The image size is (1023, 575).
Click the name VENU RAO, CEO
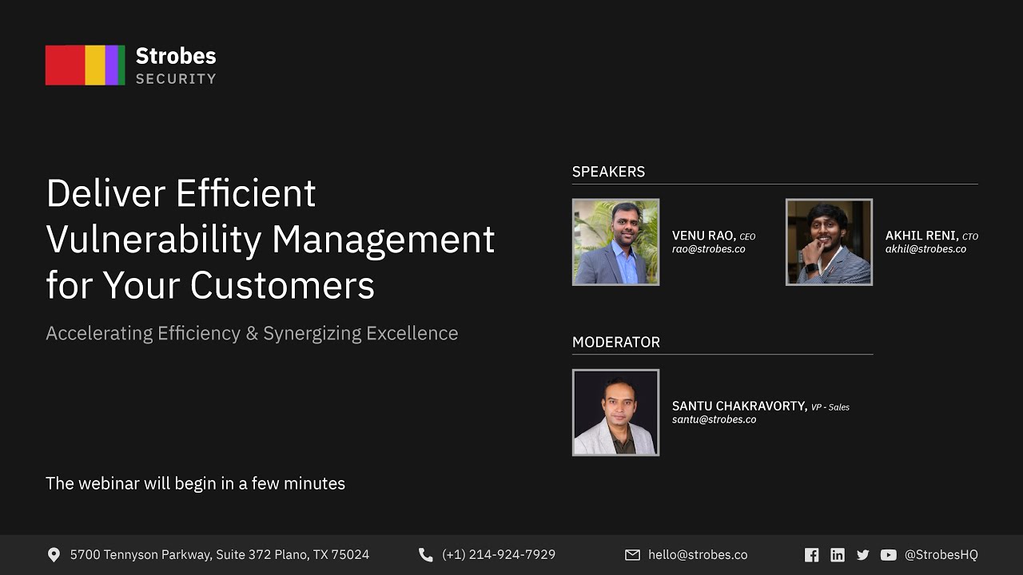click(x=714, y=236)
